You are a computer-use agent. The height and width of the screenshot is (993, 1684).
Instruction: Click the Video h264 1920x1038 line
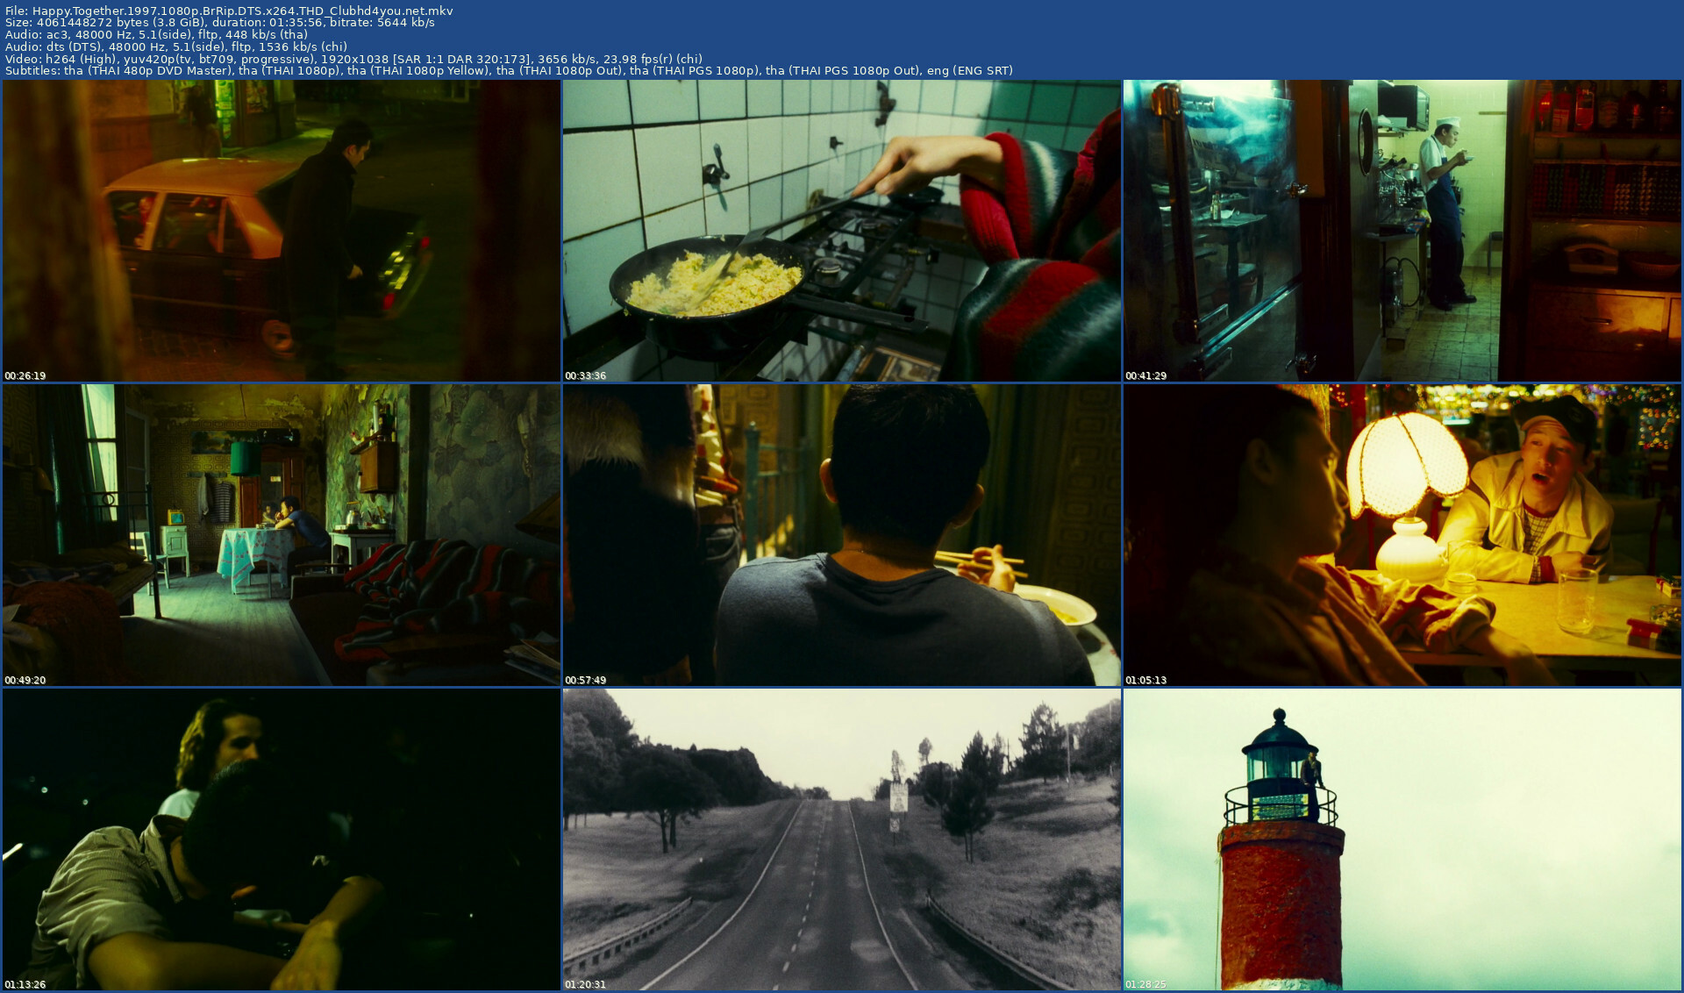(353, 59)
